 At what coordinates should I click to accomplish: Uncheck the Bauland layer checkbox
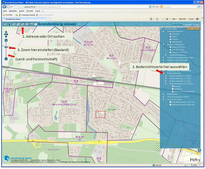point(173,86)
